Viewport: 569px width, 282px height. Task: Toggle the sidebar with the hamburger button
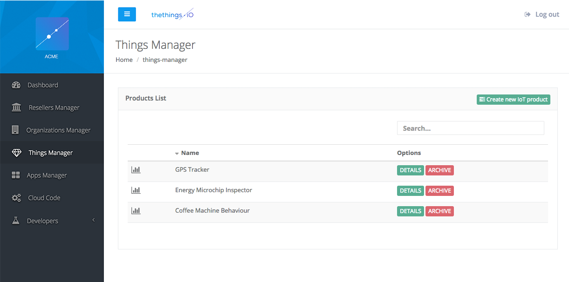tap(127, 14)
